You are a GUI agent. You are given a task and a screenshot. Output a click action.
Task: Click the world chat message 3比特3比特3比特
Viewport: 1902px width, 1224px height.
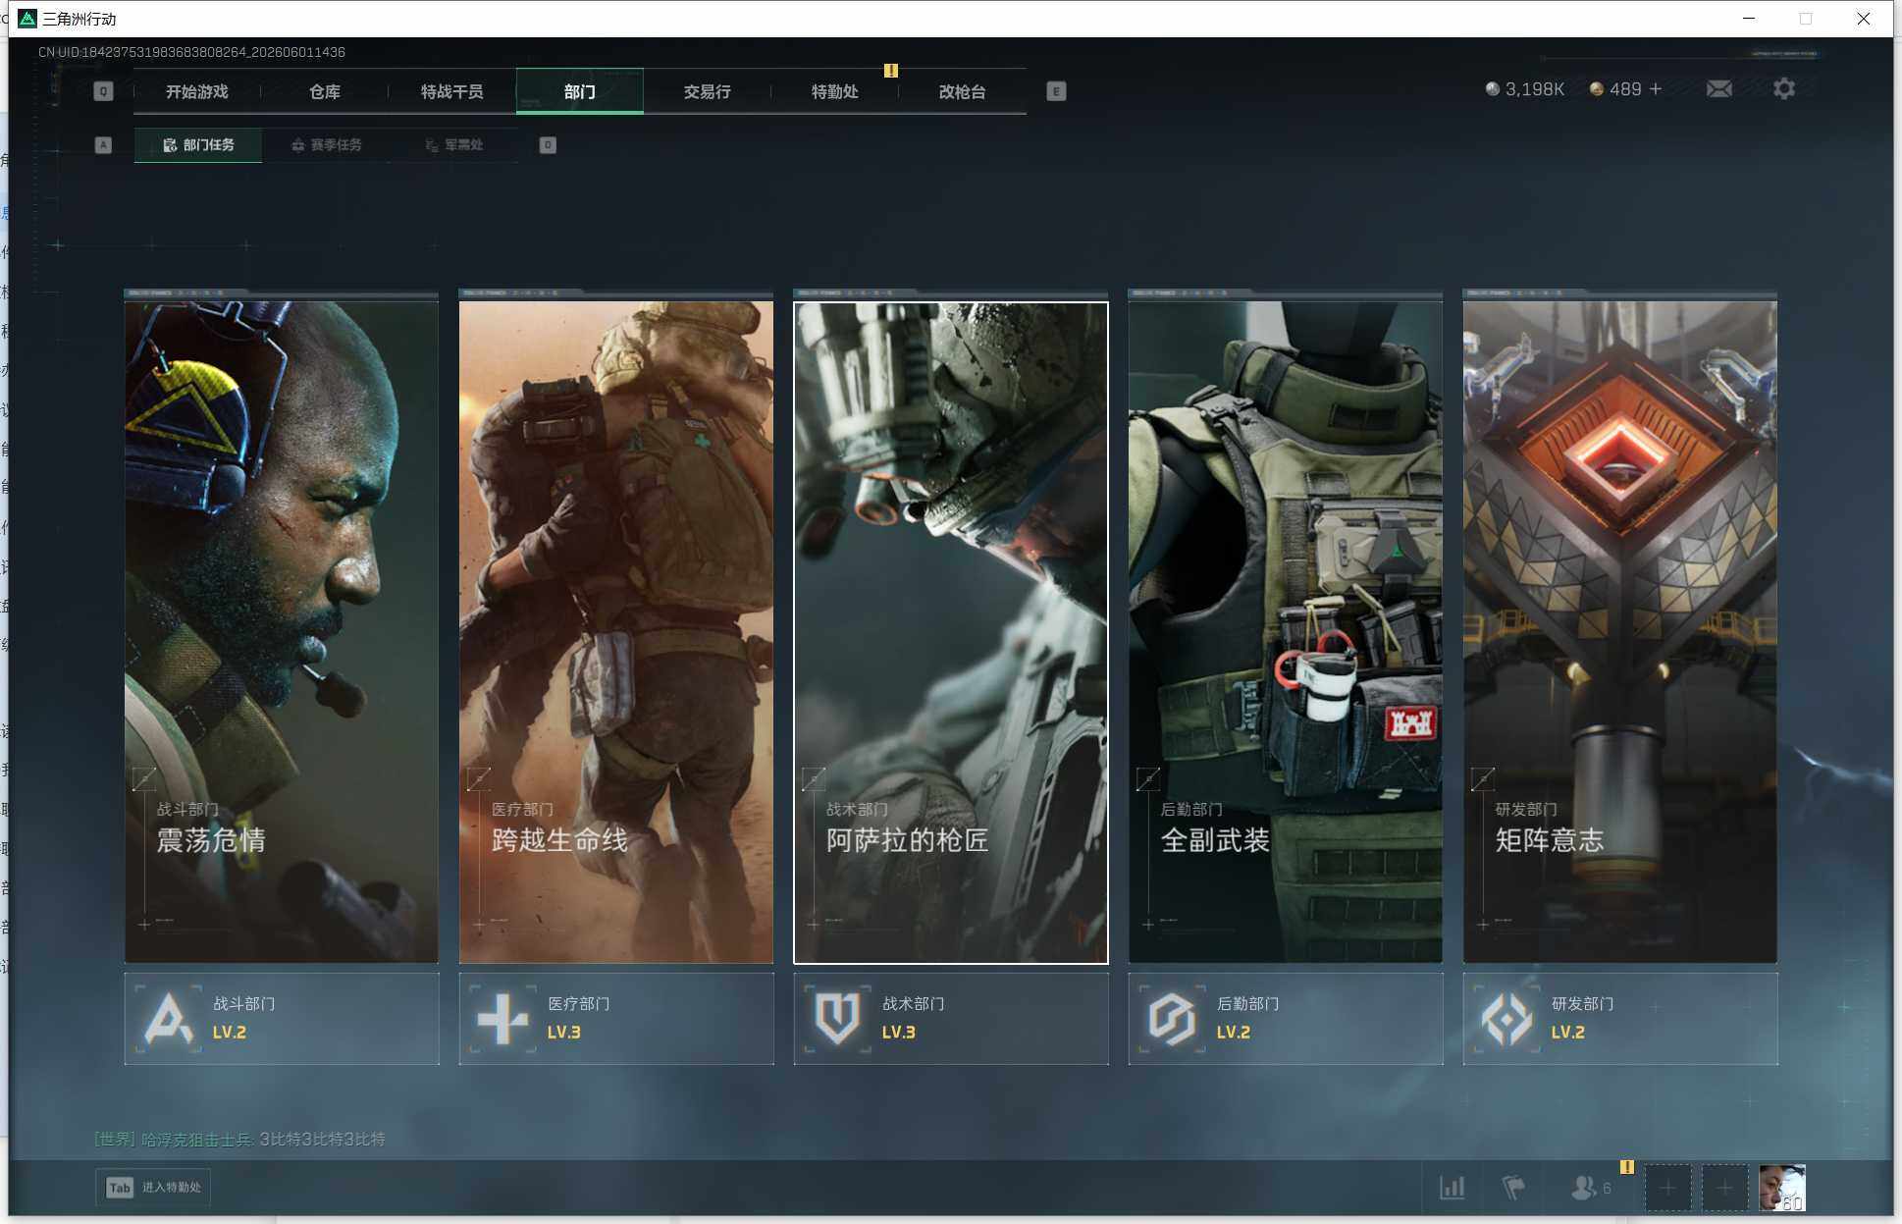323,1140
